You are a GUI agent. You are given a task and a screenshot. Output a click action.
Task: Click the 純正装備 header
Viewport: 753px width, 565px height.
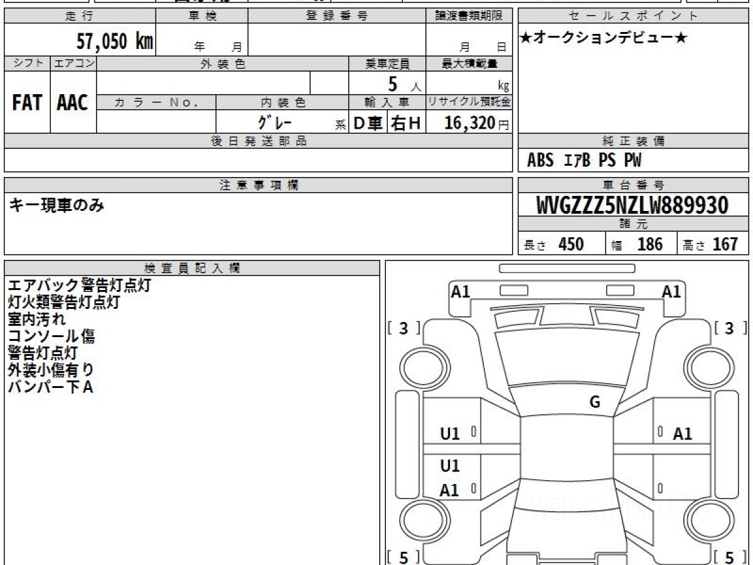[x=633, y=141]
